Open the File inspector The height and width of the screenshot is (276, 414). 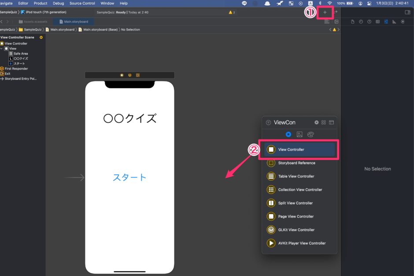point(353,21)
